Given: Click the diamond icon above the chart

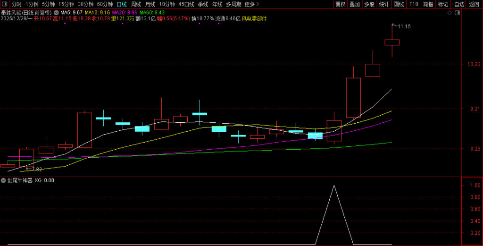Looking at the screenshot, I should tap(449, 13).
